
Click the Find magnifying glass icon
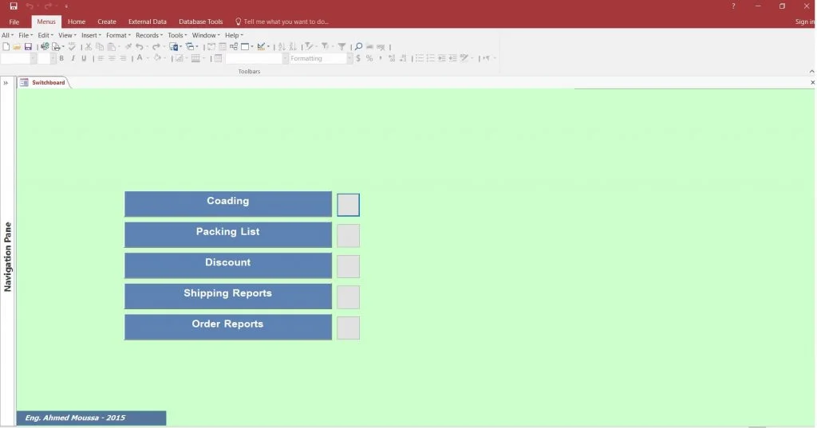coord(358,47)
